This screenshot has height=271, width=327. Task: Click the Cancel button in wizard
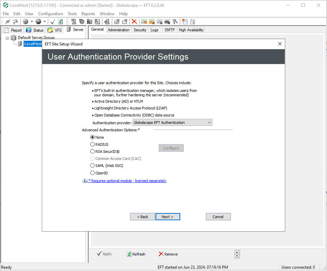218,217
